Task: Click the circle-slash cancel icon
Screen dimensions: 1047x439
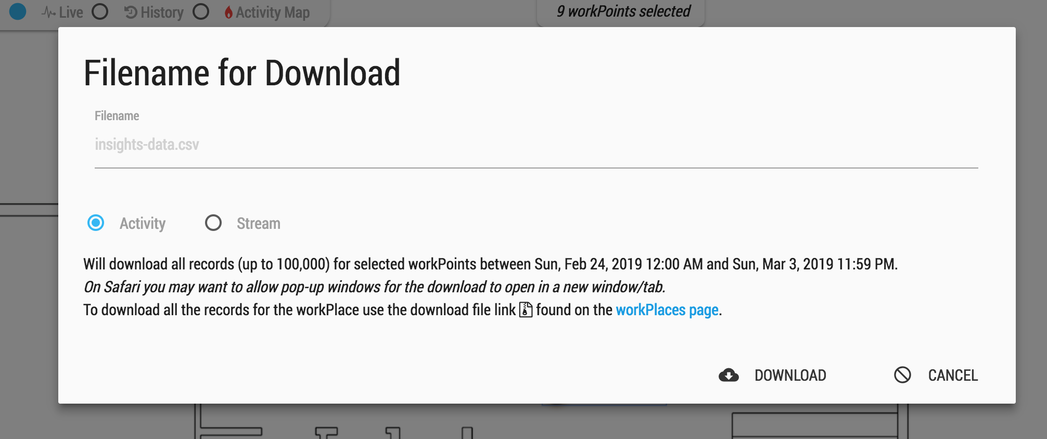Action: tap(902, 375)
